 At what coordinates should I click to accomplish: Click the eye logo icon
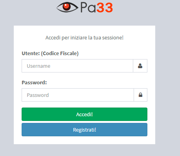pos(67,7)
